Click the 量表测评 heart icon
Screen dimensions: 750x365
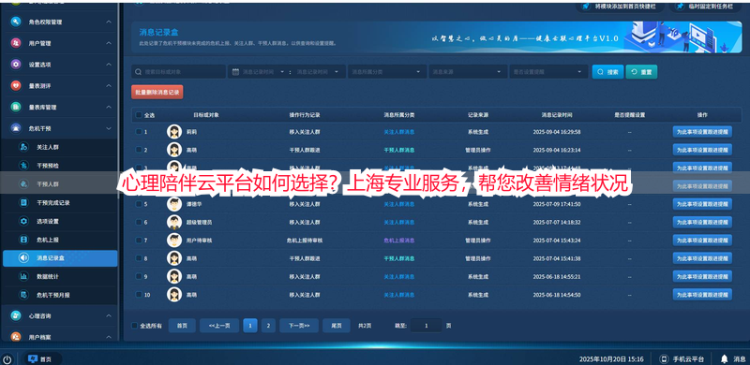16,85
